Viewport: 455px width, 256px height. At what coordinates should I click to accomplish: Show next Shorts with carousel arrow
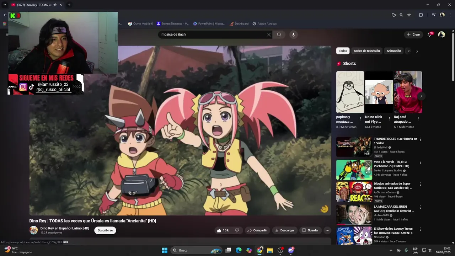421,96
